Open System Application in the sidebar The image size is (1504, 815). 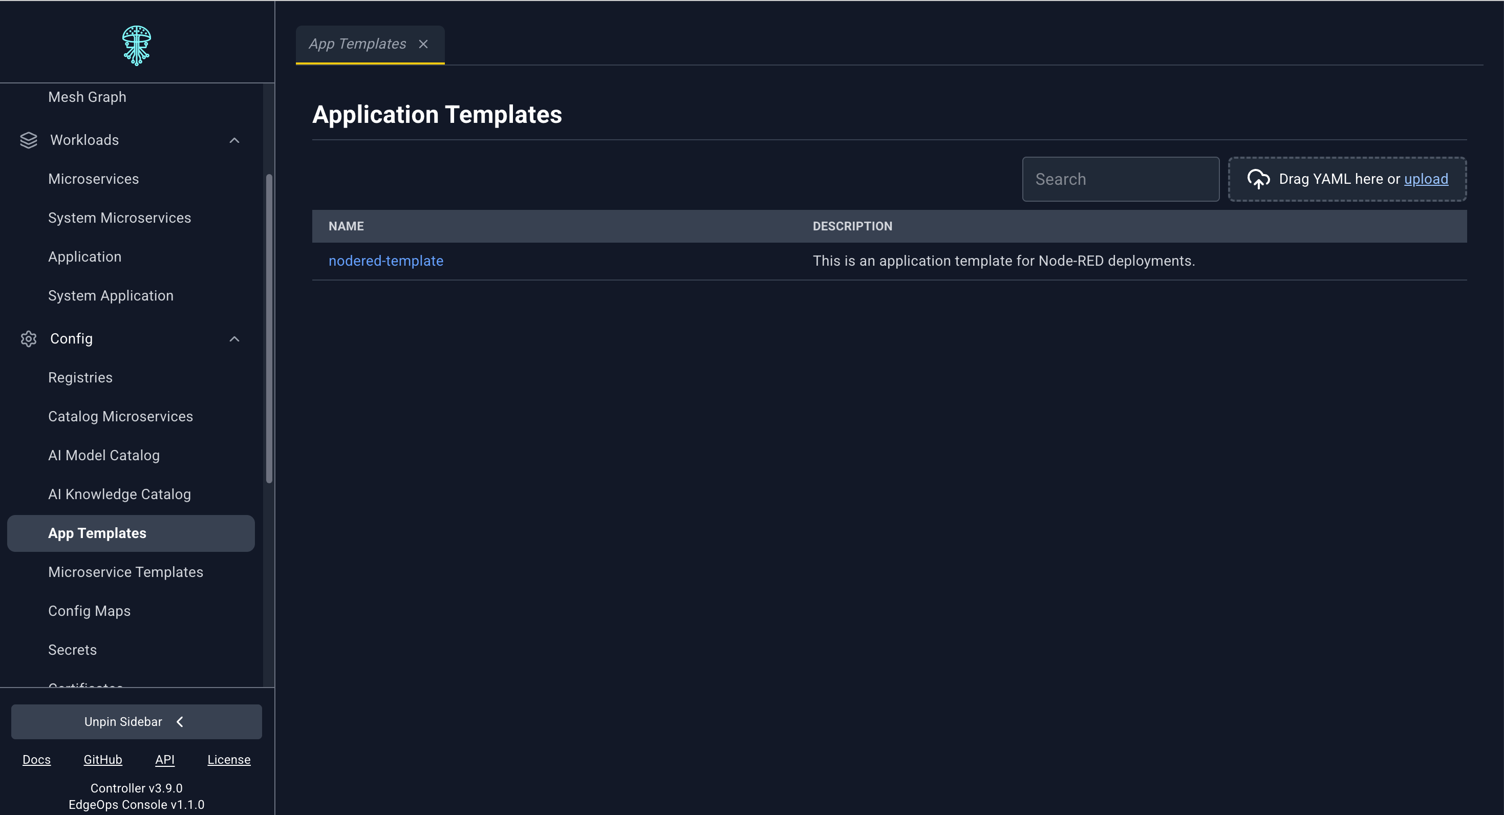click(x=111, y=295)
